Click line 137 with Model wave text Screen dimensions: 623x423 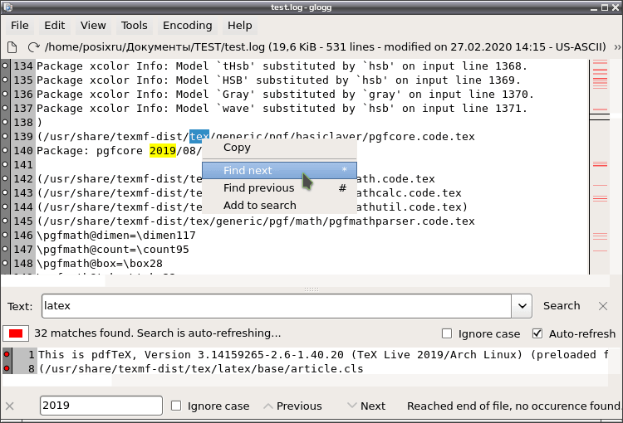pyautogui.click(x=282, y=108)
